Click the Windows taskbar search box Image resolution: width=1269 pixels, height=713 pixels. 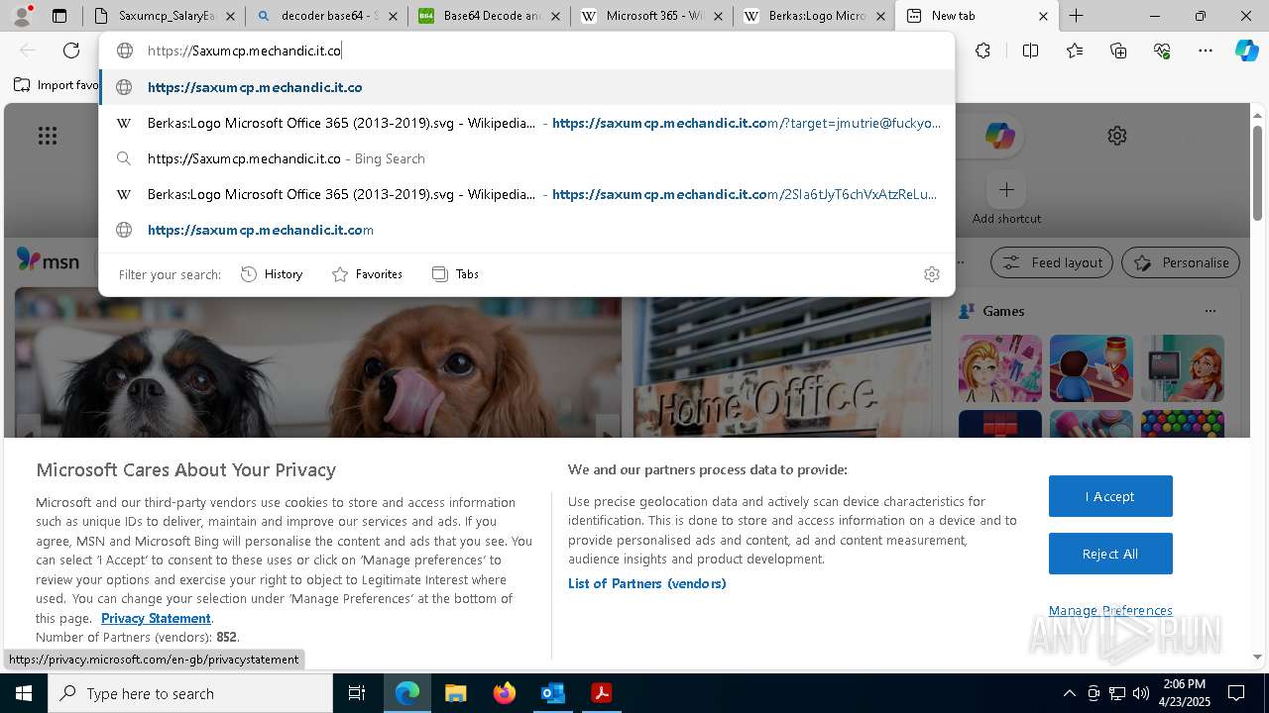point(190,693)
